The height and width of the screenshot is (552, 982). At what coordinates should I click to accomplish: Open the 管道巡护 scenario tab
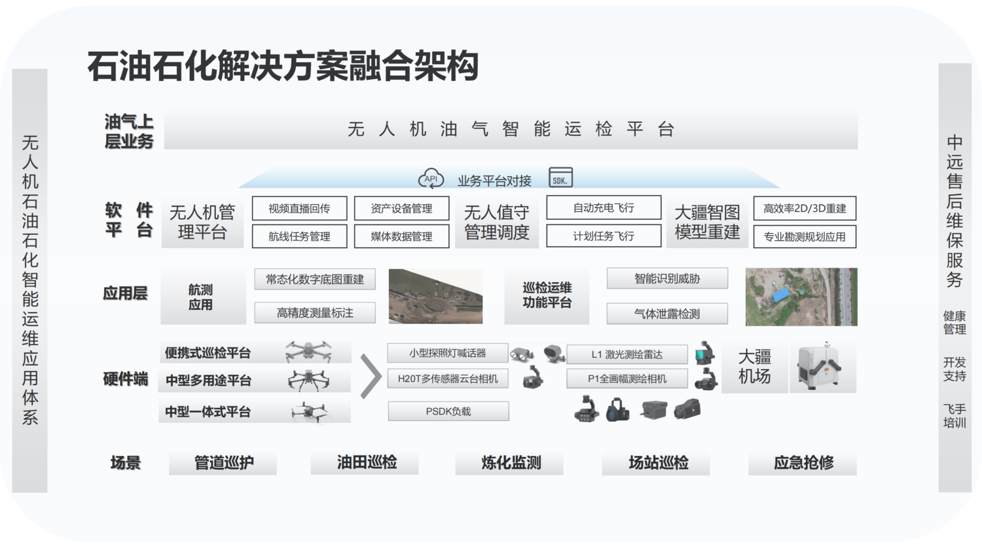click(x=223, y=463)
